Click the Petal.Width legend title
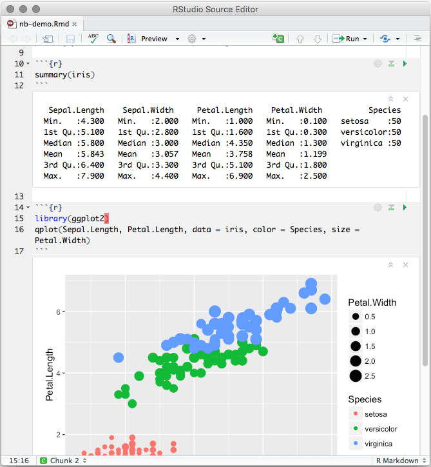The height and width of the screenshot is (467, 431). point(372,303)
